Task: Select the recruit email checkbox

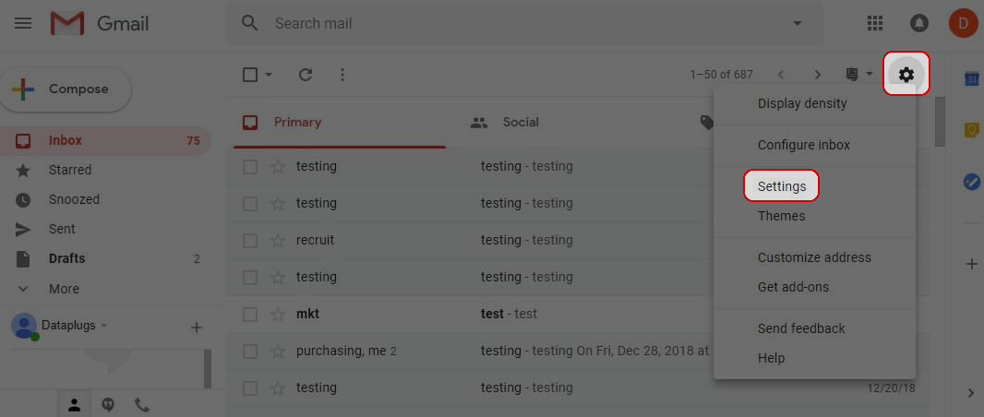Action: point(250,240)
